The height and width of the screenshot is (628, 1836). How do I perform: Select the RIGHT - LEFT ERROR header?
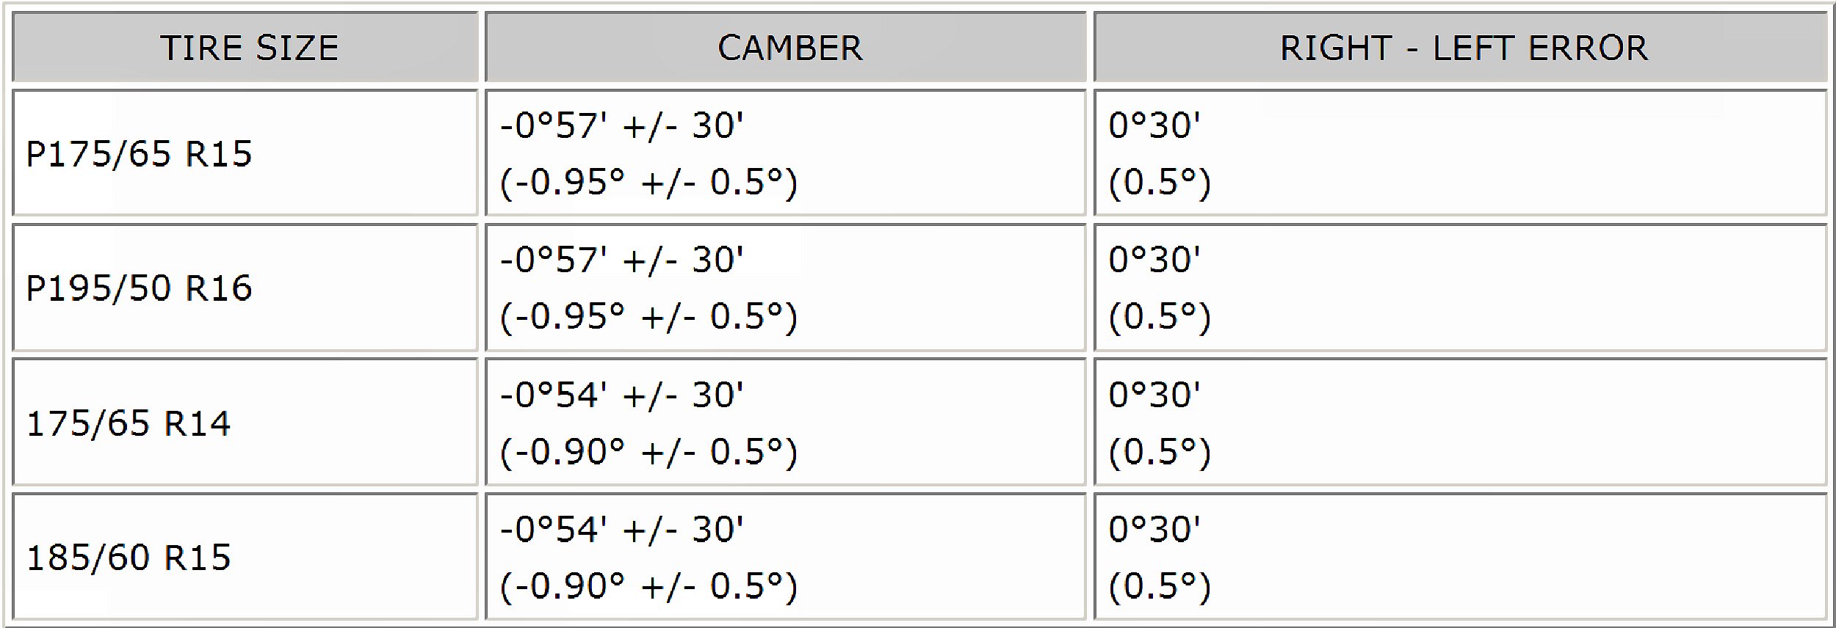coord(1463,48)
